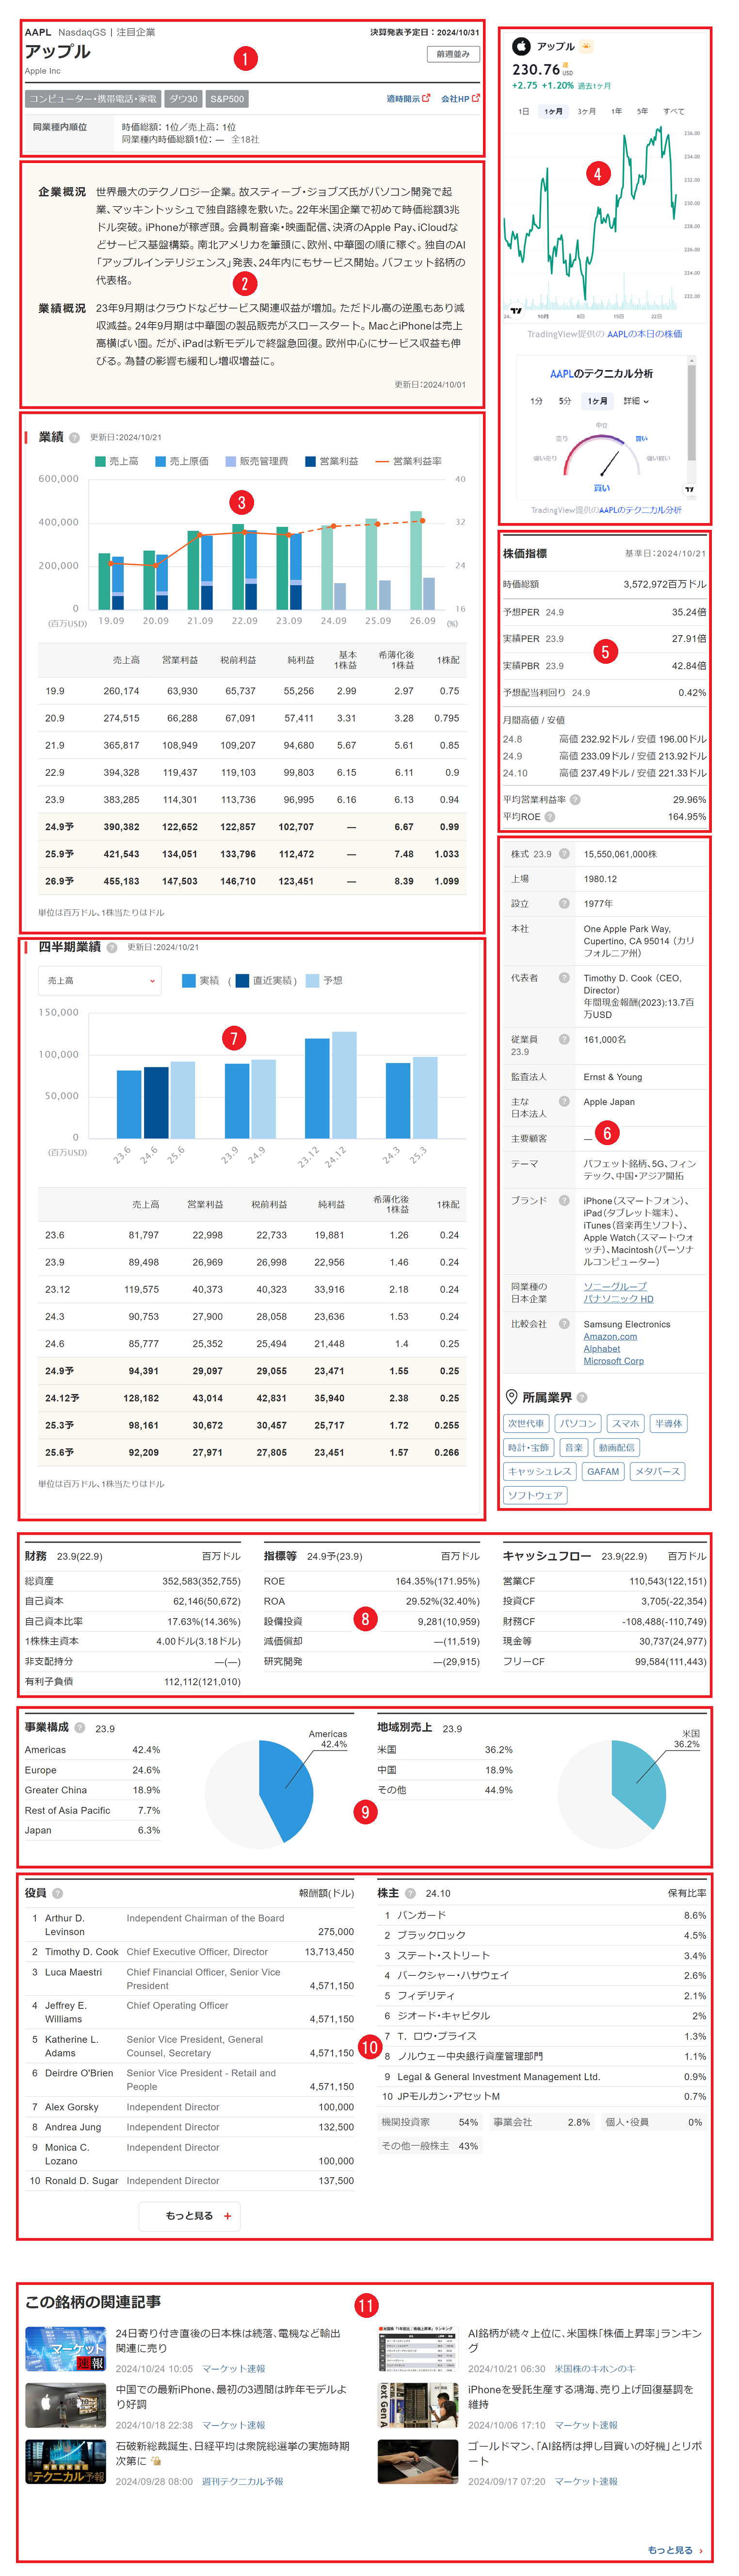739x2576 pixels.
Task: Toggle 予想 series in quarterly chart legend
Action: coord(324,980)
